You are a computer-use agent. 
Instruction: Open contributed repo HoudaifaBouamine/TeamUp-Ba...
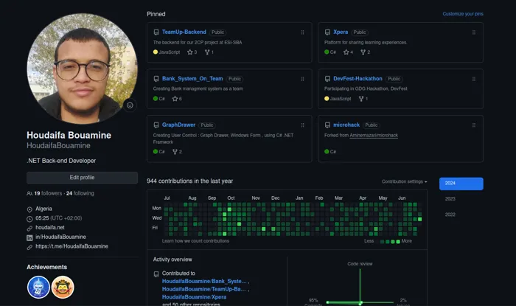coord(203,289)
